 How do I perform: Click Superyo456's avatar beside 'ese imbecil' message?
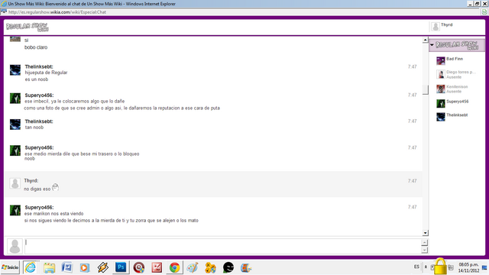coord(15,99)
